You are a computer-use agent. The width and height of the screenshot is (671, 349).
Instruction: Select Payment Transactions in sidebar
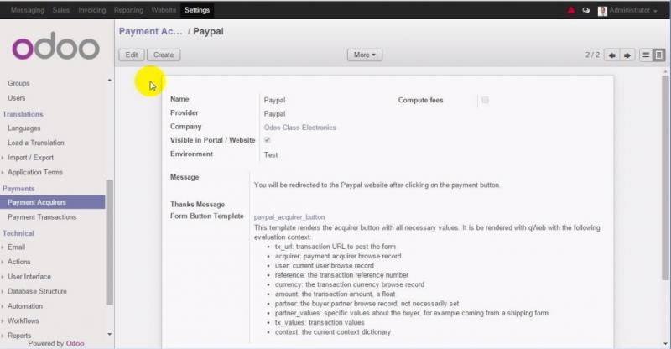42,217
